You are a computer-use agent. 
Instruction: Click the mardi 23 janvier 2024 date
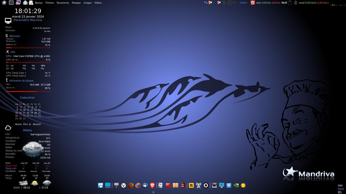[x=28, y=16]
